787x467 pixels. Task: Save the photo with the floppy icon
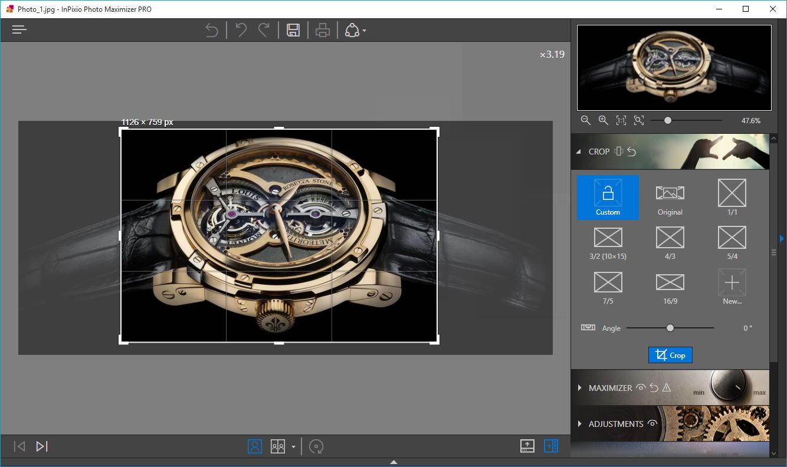tap(293, 30)
